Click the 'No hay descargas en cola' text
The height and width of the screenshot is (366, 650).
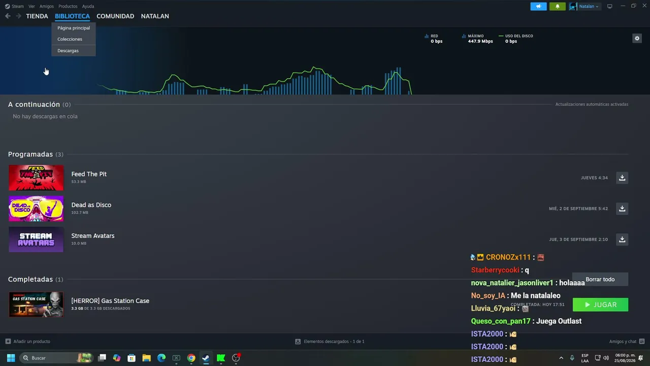click(45, 116)
